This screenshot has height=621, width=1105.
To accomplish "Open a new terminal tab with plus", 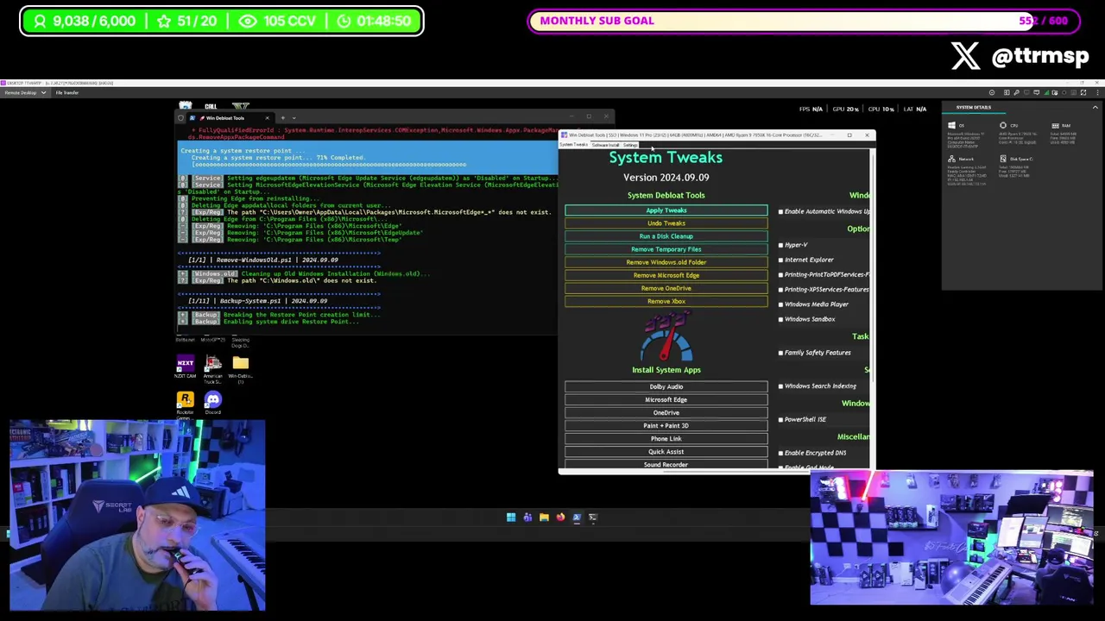I will [281, 118].
